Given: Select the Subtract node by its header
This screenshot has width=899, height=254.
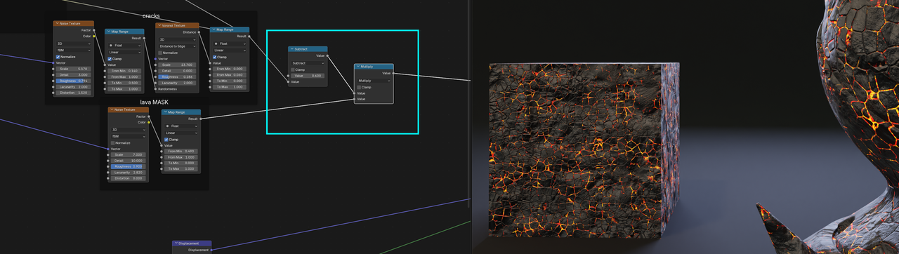Looking at the screenshot, I should (308, 49).
